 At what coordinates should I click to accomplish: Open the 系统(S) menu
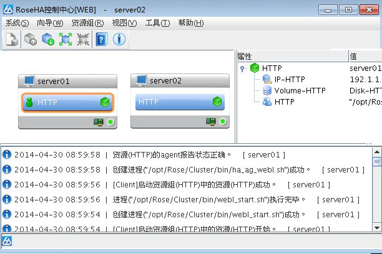[17, 23]
